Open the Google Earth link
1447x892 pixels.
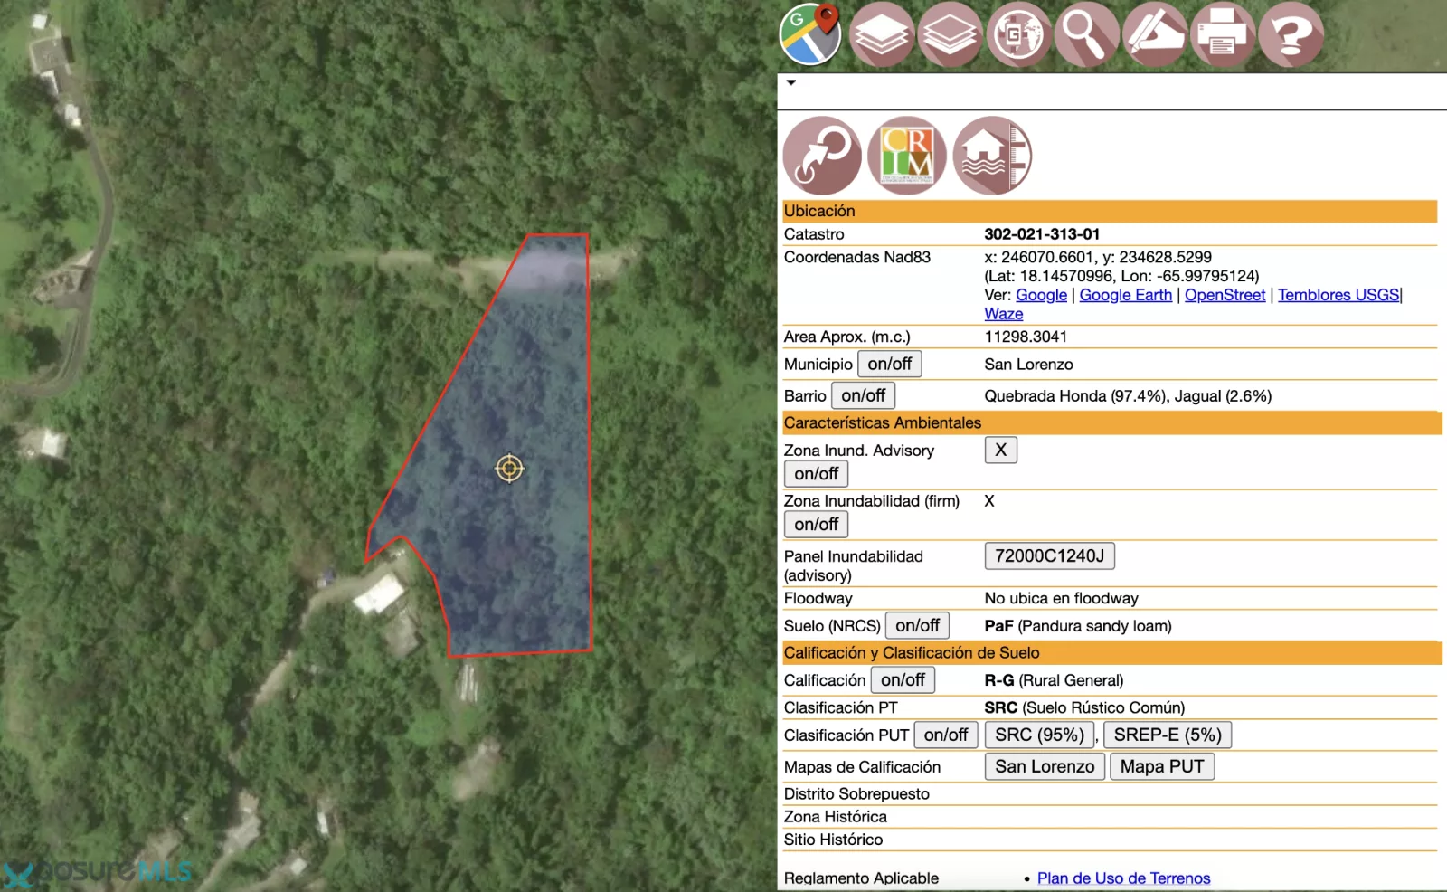point(1125,295)
